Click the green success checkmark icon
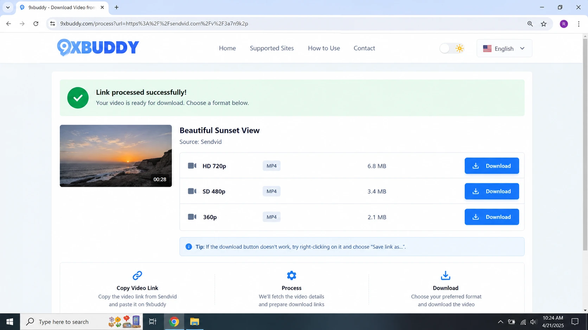588x330 pixels. click(78, 98)
